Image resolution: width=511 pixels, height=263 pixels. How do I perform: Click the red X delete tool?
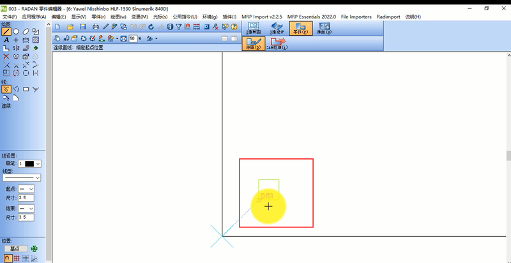(6, 57)
